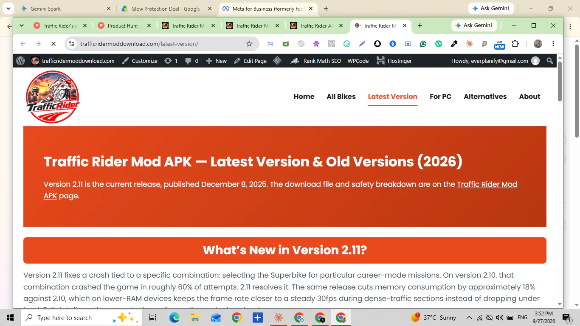Viewport: 580px width, 326px height.
Task: Open the Latest Version menu item
Action: 393,96
